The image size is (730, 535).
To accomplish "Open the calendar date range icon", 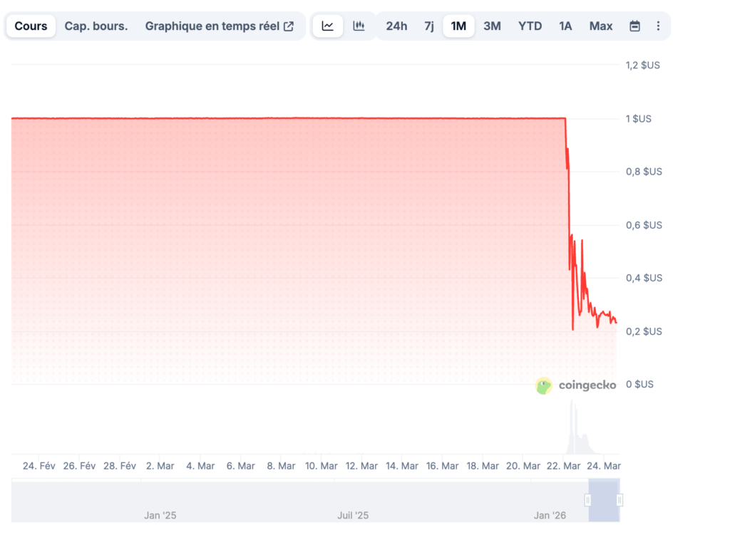I will point(634,26).
